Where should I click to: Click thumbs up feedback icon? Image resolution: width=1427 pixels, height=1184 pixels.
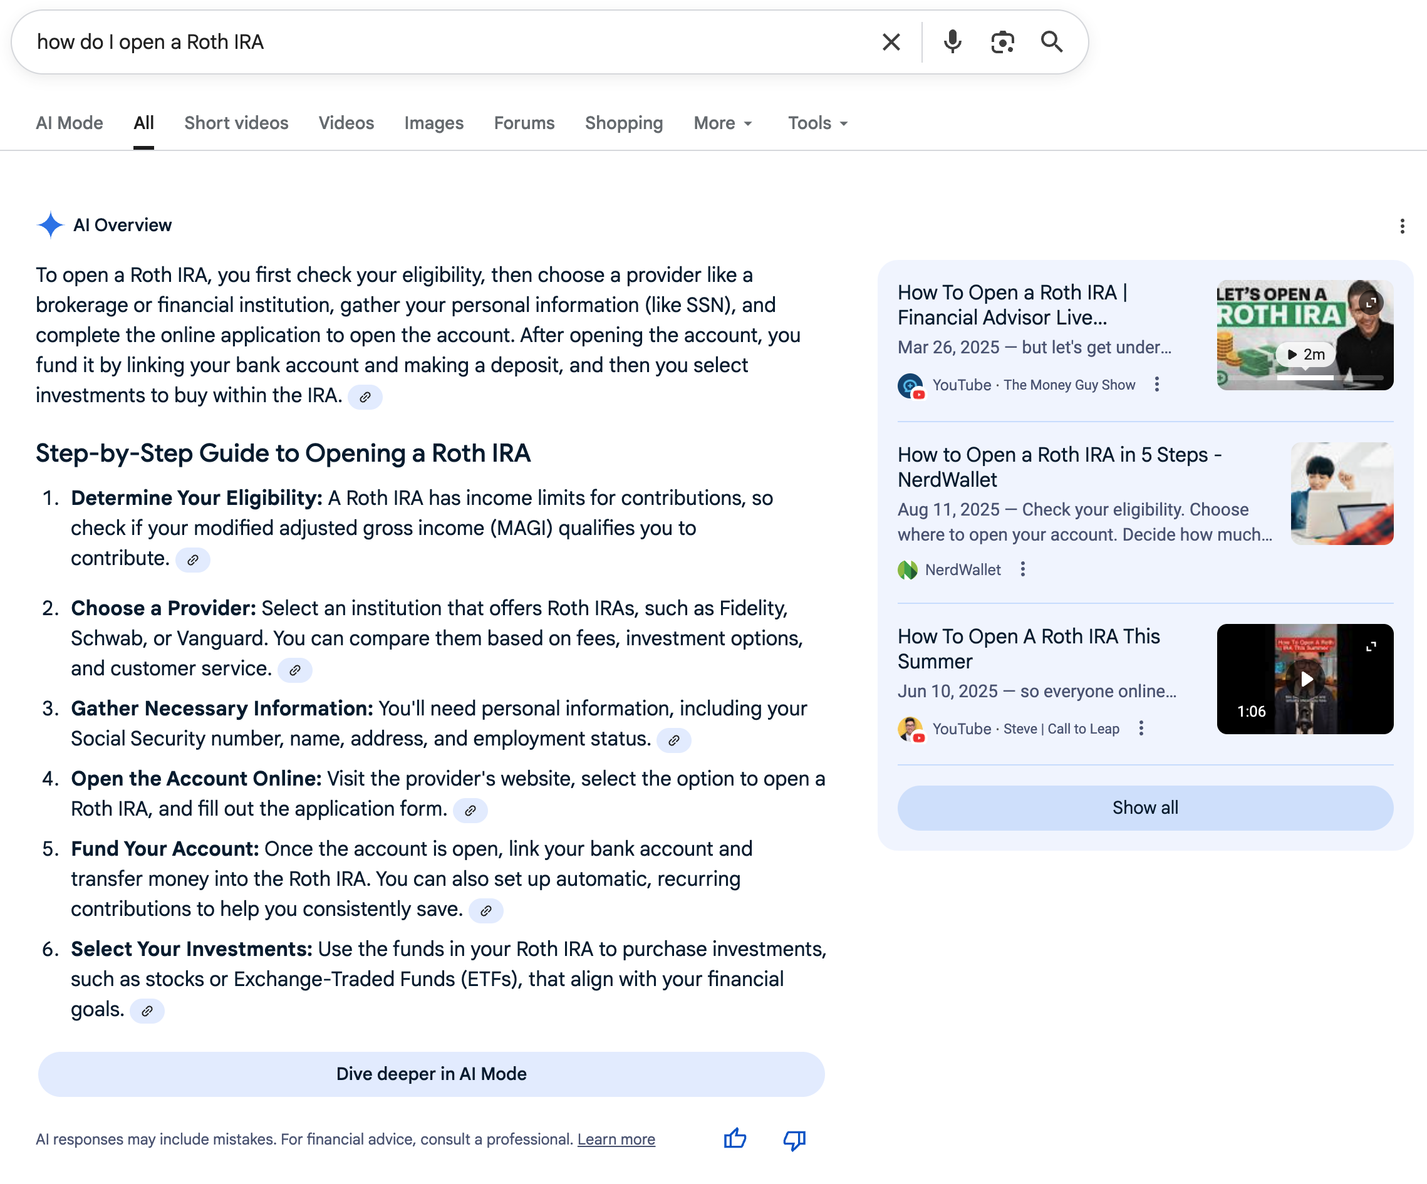pos(735,1138)
